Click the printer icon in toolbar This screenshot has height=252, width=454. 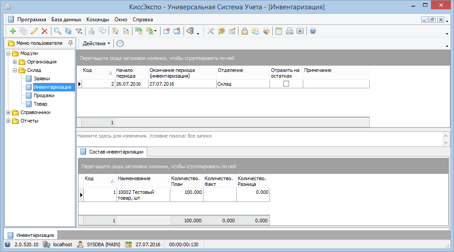click(x=290, y=31)
